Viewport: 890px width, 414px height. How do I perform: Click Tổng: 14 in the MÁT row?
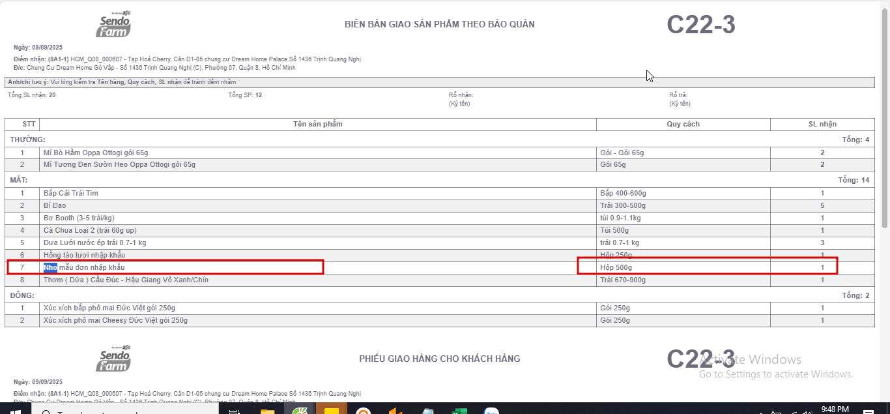tap(854, 180)
